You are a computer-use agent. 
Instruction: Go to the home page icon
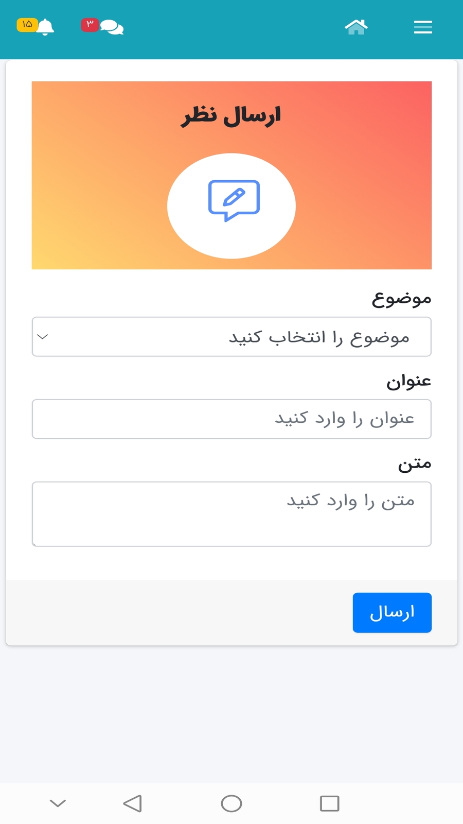click(356, 27)
